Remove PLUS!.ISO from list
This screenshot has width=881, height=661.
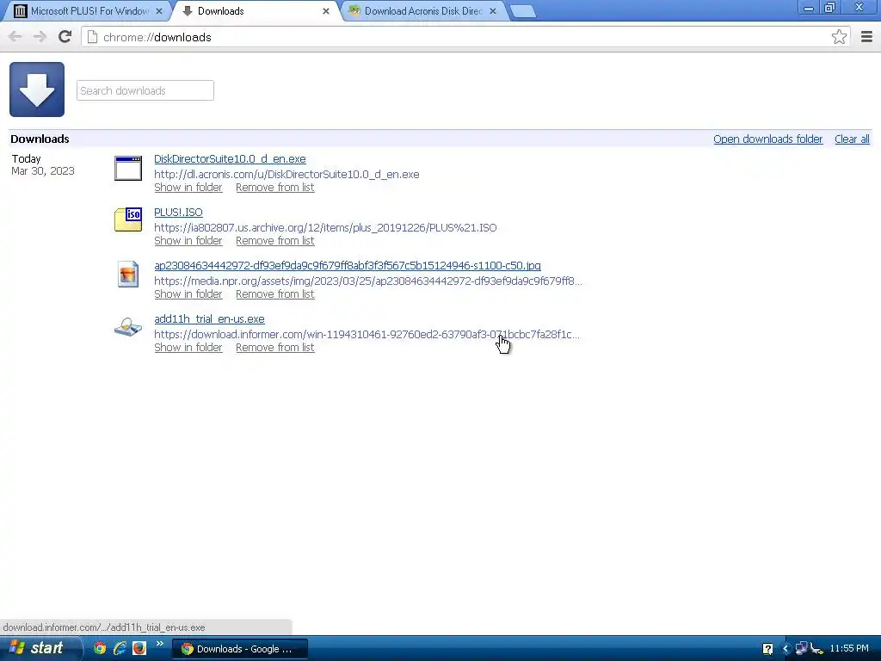pyautogui.click(x=274, y=241)
